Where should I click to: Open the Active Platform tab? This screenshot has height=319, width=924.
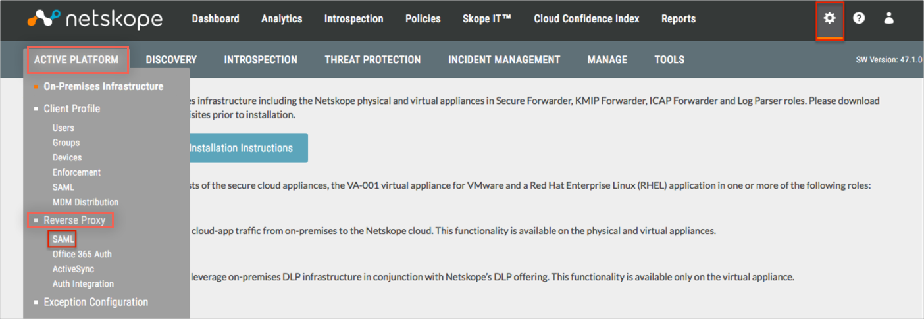click(76, 60)
